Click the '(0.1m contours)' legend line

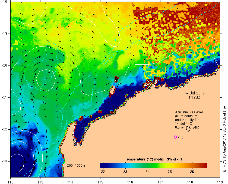[187, 116]
